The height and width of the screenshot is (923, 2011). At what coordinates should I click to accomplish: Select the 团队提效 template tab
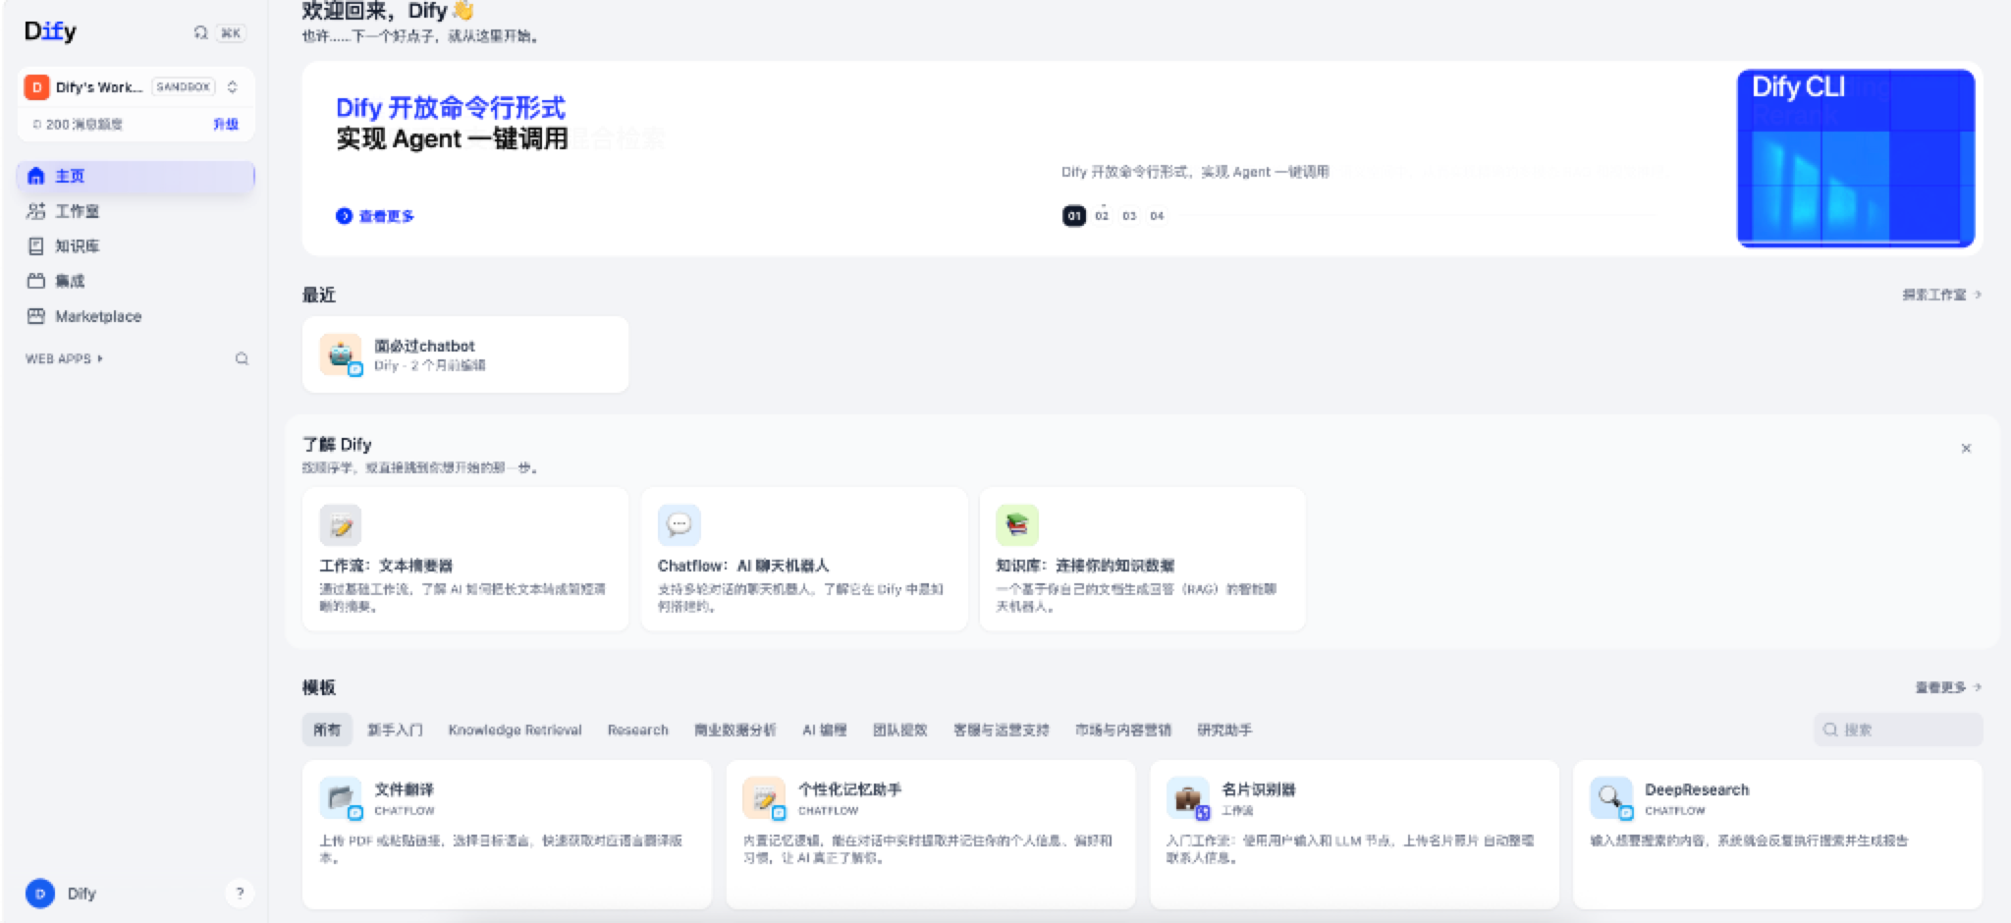click(899, 730)
